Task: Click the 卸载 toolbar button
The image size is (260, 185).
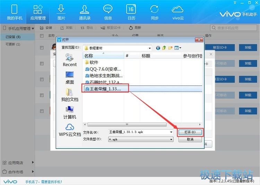Action: [66, 28]
